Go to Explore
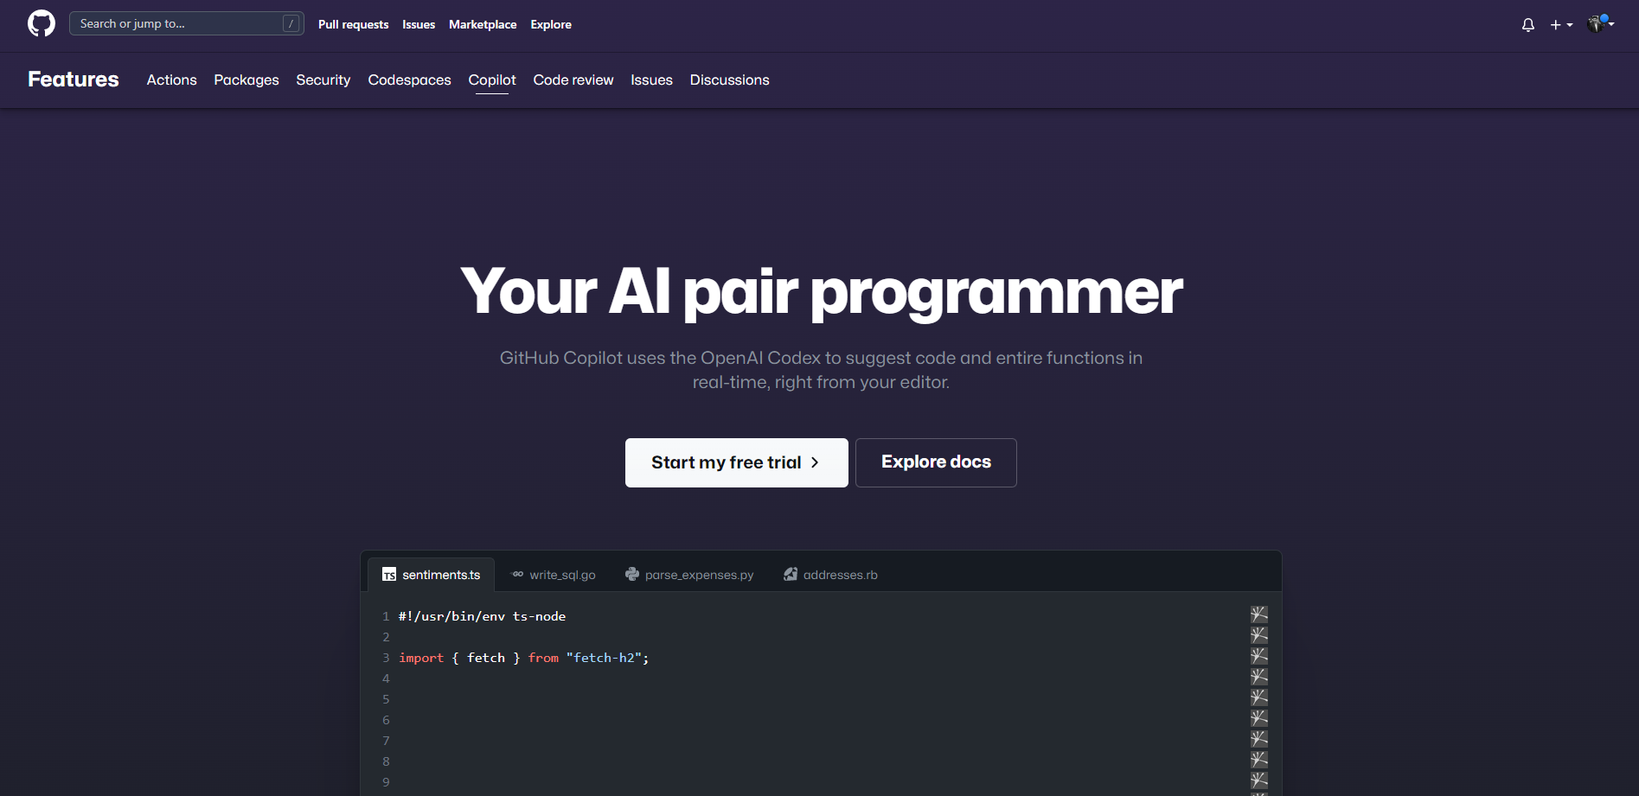1639x796 pixels. (x=551, y=24)
